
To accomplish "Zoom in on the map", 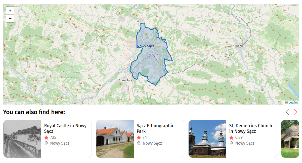I will pos(10,11).
